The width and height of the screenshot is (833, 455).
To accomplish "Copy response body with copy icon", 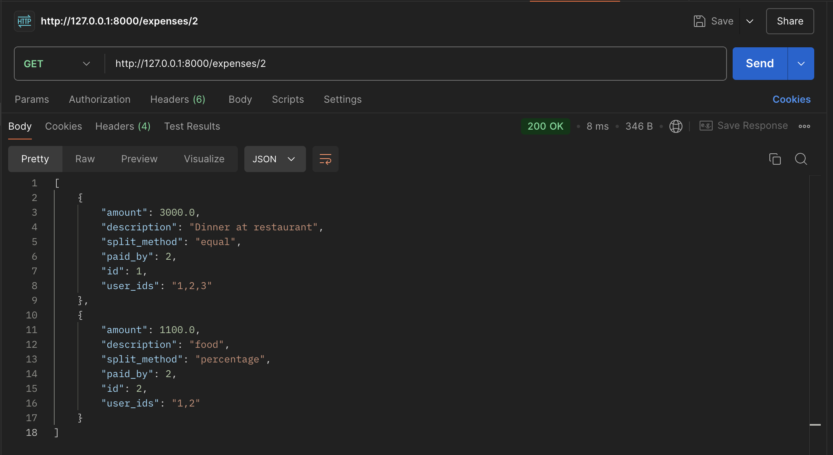I will pos(775,159).
